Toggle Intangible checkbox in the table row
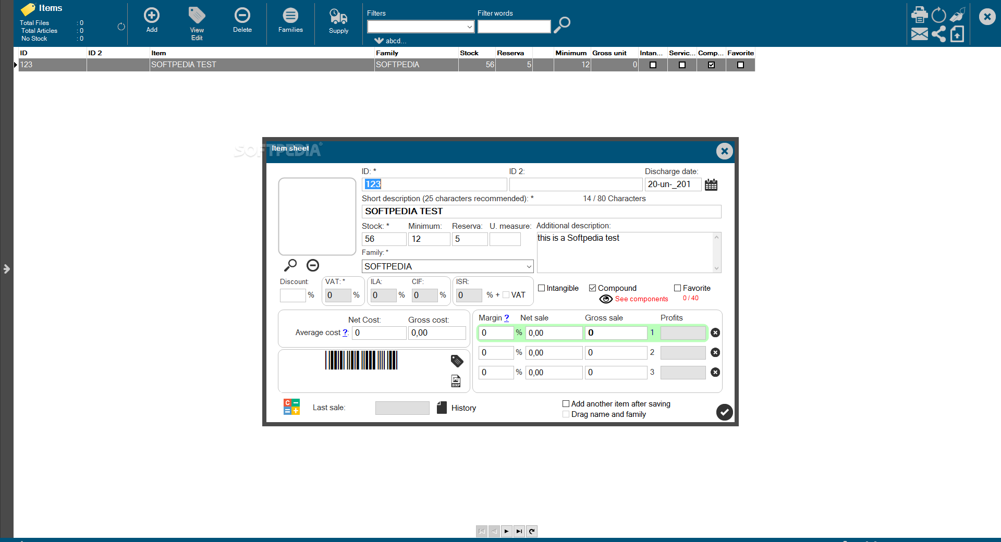The image size is (1001, 542). click(x=653, y=65)
